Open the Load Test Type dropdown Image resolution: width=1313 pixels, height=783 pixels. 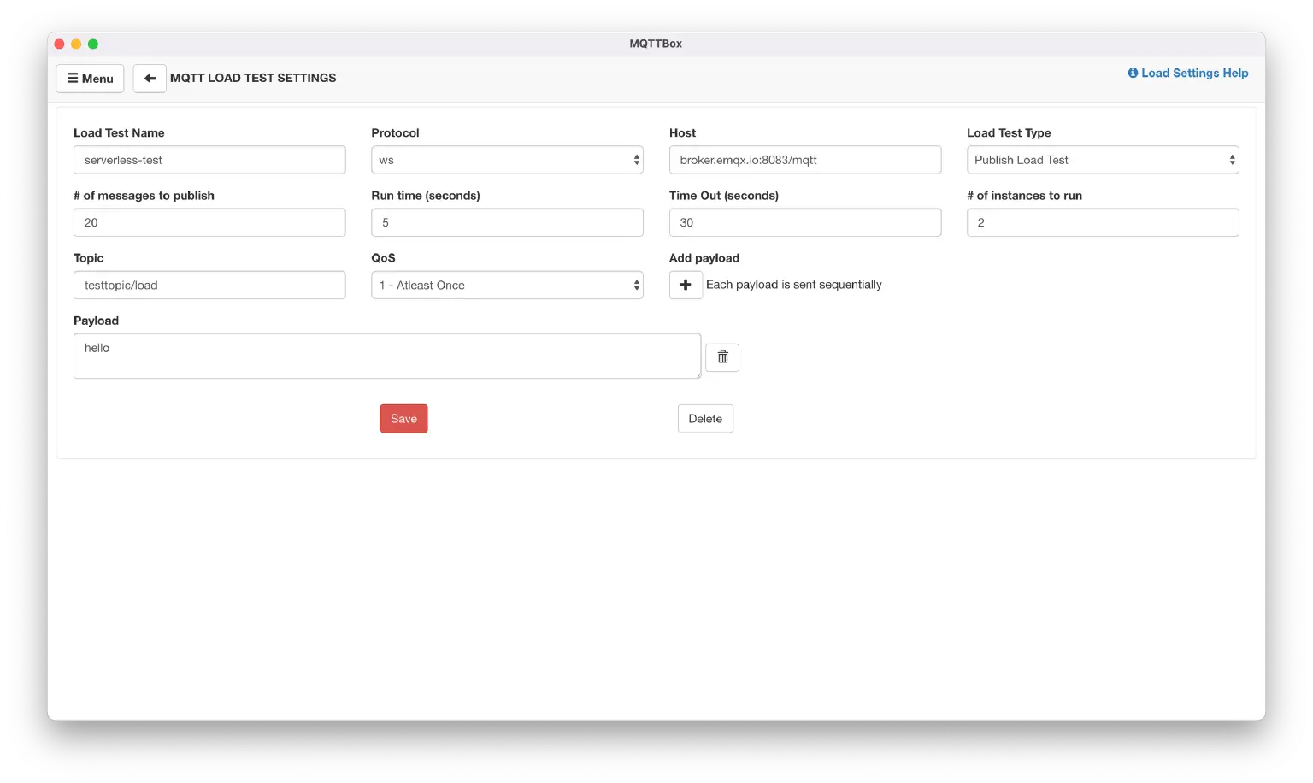pos(1102,160)
